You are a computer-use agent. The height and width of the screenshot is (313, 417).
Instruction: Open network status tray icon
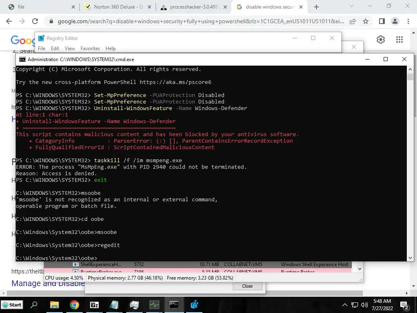tap(355, 305)
